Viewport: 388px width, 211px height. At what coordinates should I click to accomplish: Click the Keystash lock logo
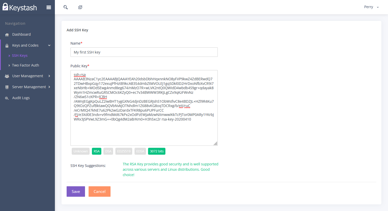click(x=5, y=7)
